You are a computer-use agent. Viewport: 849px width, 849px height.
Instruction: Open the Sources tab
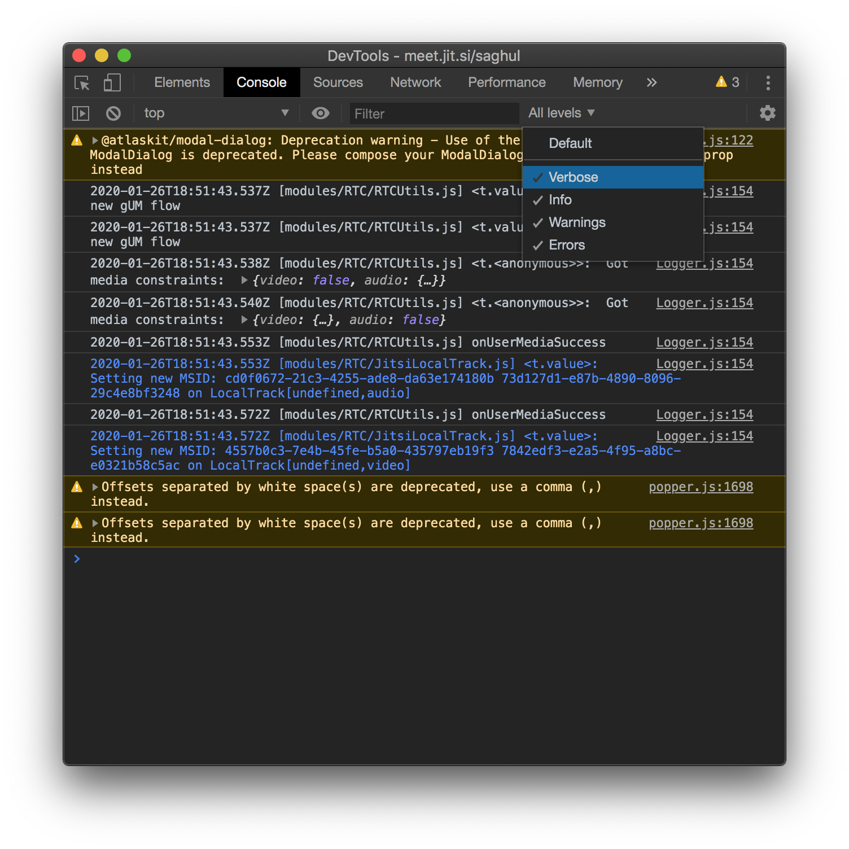pos(338,82)
